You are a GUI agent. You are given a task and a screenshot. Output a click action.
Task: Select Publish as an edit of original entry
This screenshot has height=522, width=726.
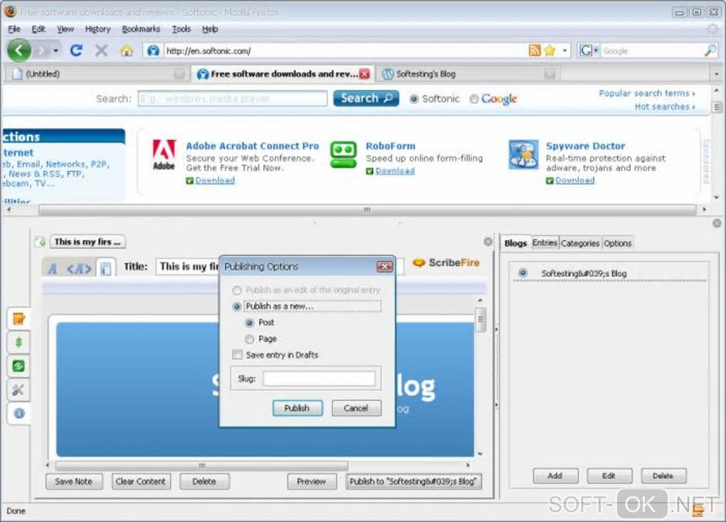(237, 290)
